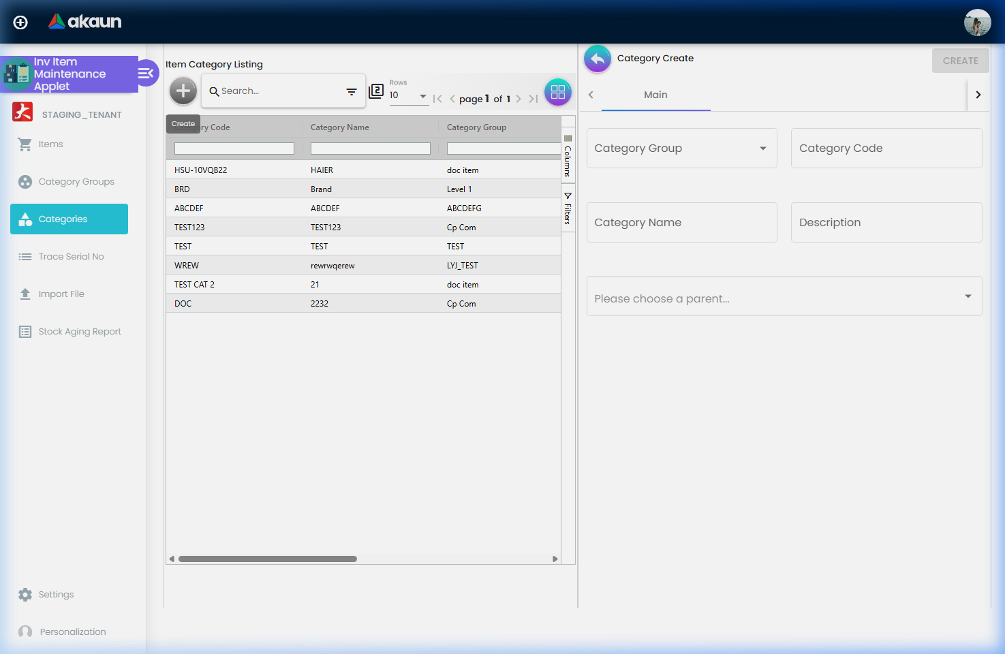Focus the Category Name field
The width and height of the screenshot is (1005, 654).
coord(681,222)
